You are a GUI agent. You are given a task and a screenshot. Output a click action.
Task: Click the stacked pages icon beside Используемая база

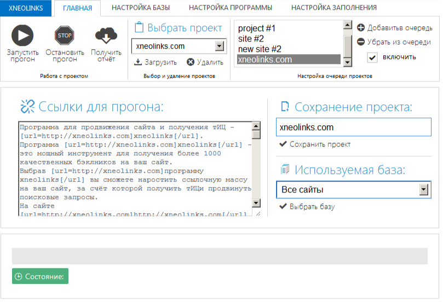[x=285, y=169]
